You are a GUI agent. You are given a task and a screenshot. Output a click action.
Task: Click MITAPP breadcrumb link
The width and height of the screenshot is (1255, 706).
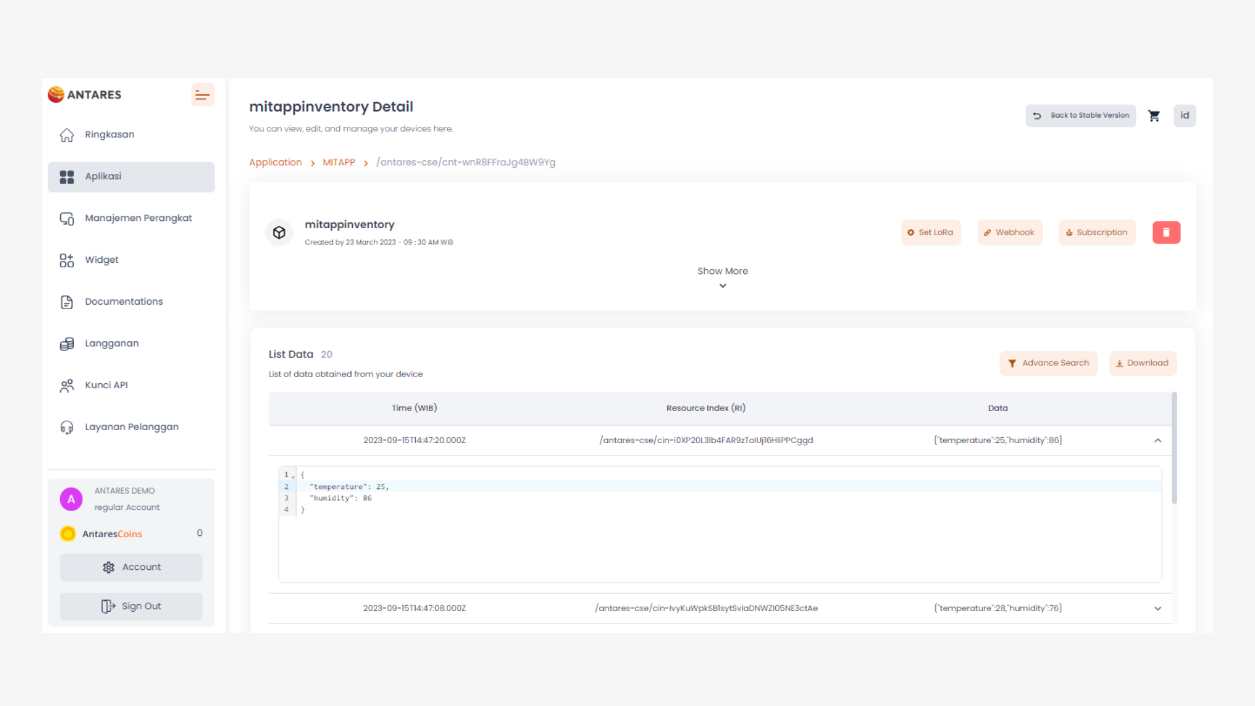pyautogui.click(x=339, y=163)
